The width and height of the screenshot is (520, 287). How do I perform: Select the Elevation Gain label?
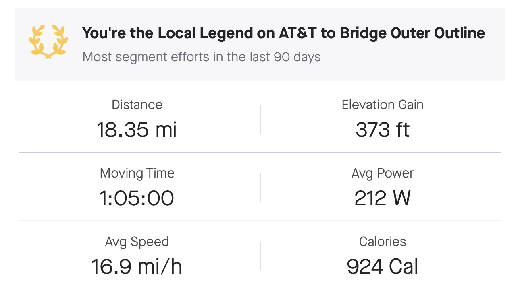click(383, 105)
